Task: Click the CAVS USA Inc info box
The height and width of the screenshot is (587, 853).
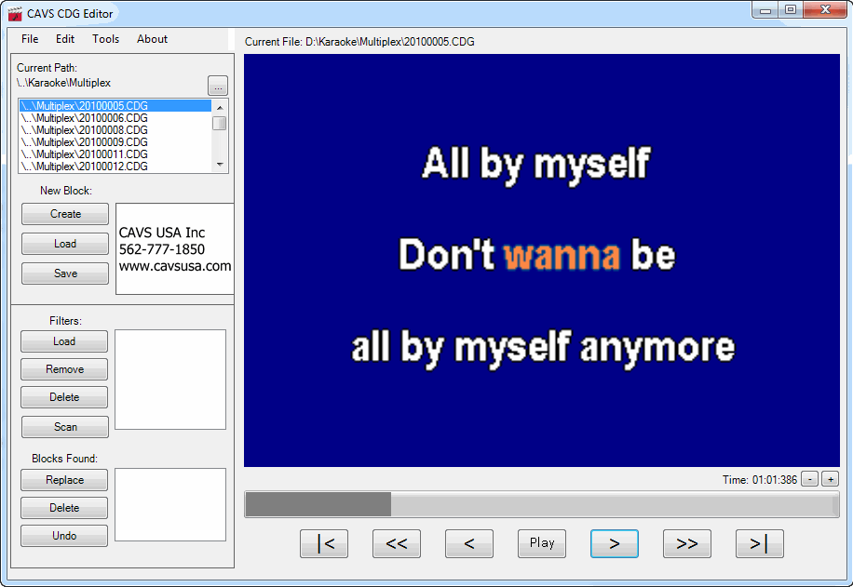Action: (x=175, y=249)
